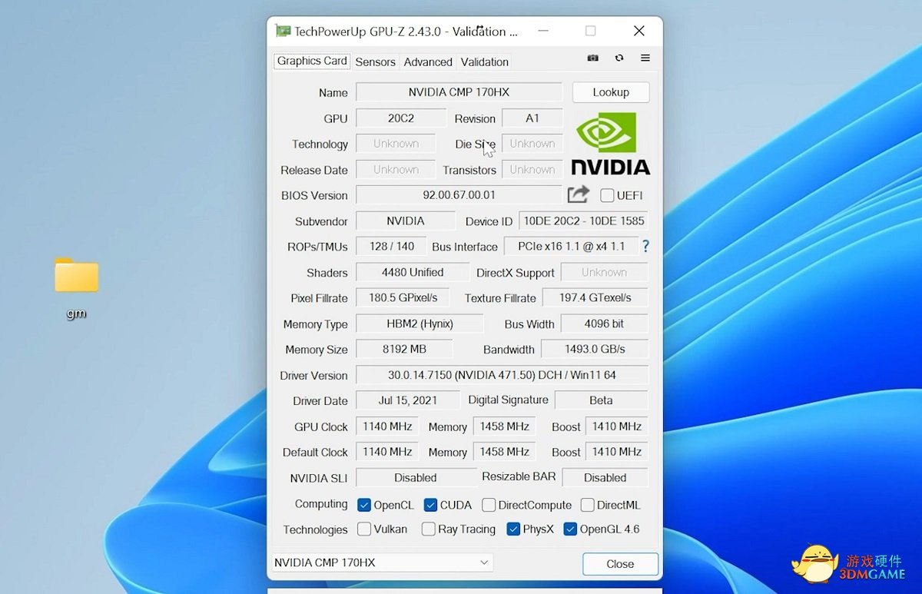Click the NVIDIA logo

[x=611, y=144]
